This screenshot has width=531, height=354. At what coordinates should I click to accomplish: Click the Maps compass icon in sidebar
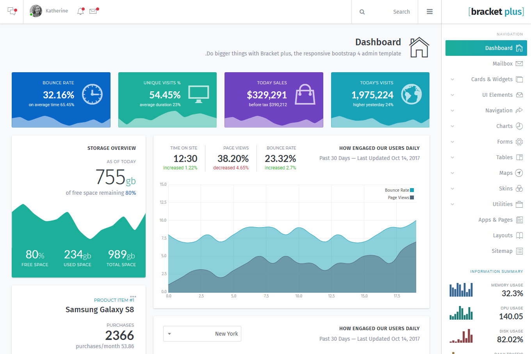click(519, 173)
